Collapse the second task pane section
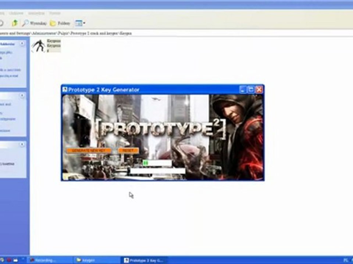Viewport: 353px width, 264px height. (22, 96)
